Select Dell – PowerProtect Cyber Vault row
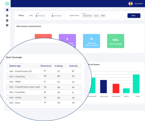This screenshot has height=121, width=145. [44, 87]
